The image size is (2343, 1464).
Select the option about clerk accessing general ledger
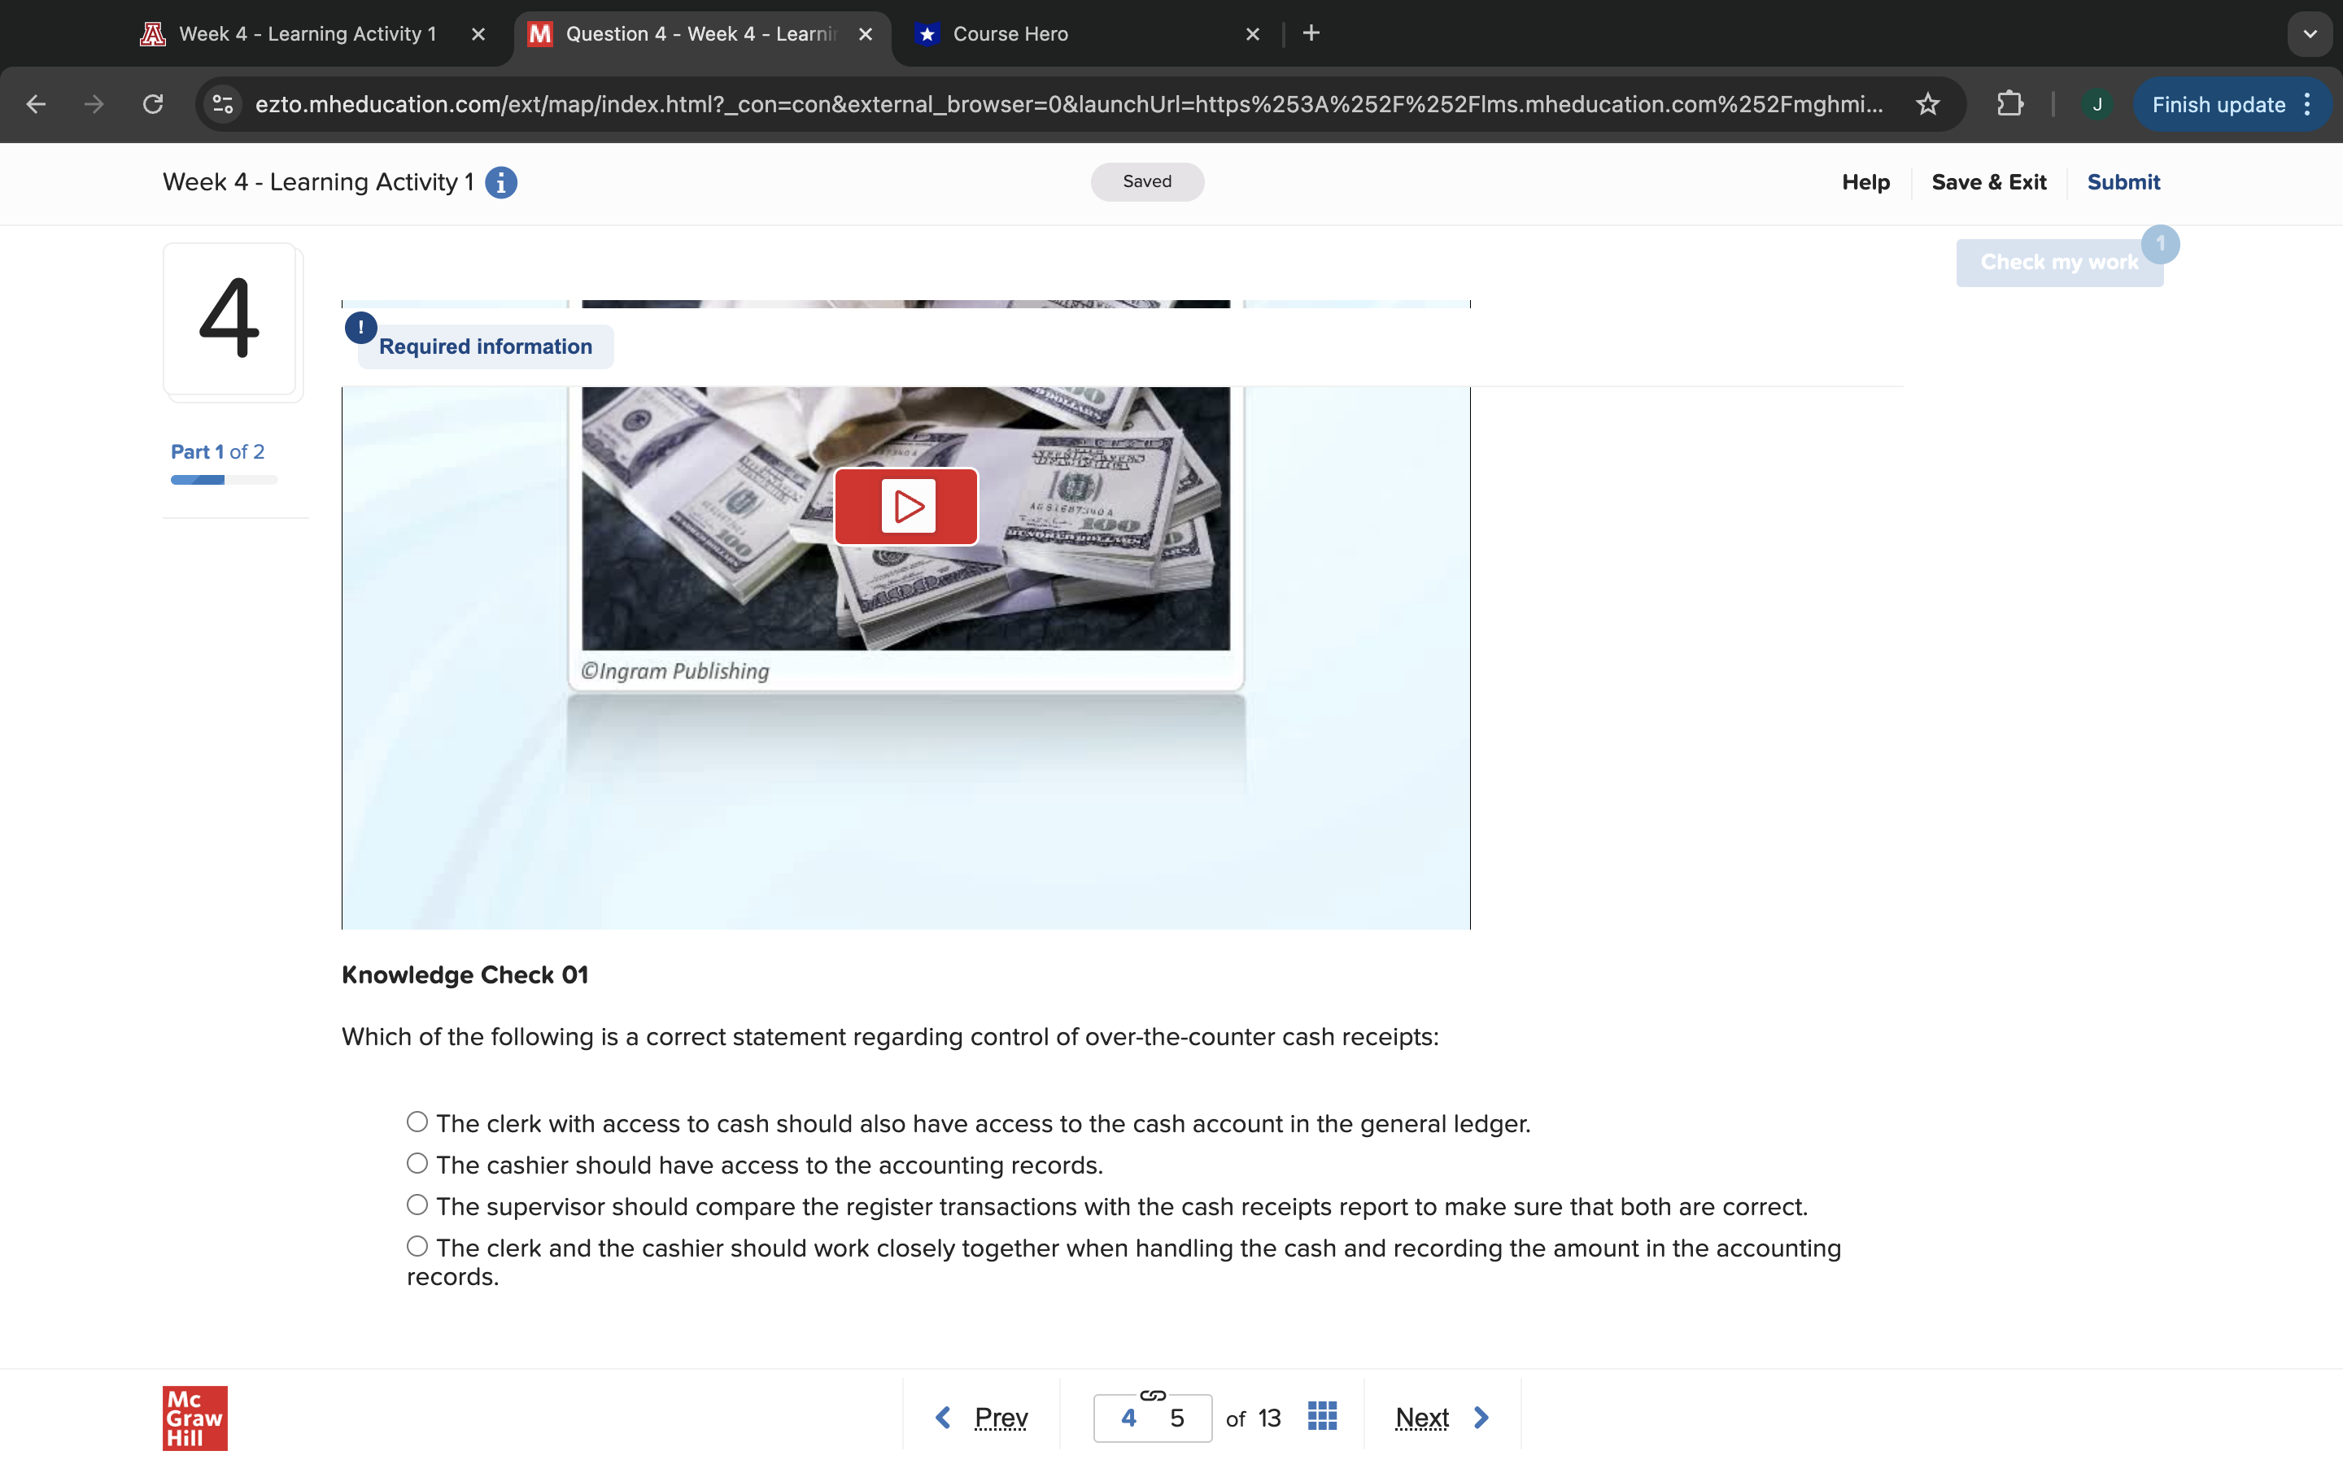(417, 1122)
